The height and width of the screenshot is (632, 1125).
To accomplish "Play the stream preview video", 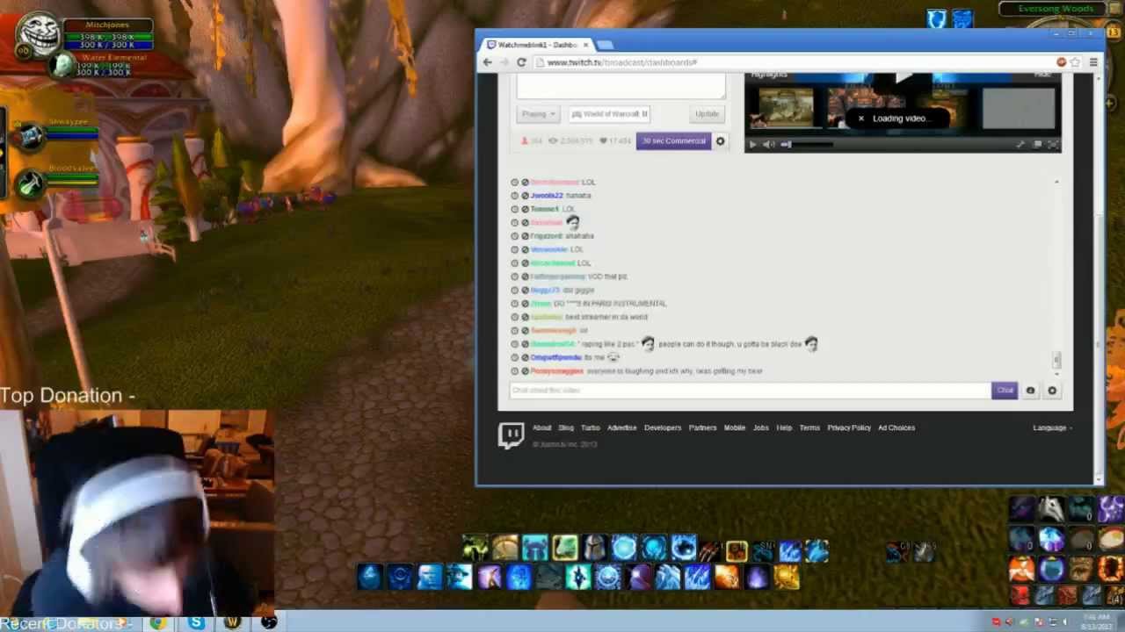I will (x=752, y=144).
